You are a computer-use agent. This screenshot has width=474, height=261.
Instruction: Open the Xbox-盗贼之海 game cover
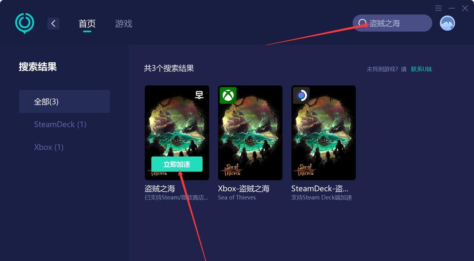(x=250, y=133)
